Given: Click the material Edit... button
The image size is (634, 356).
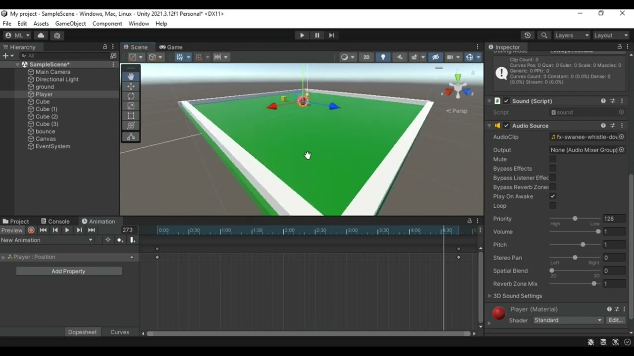Looking at the screenshot, I should [x=616, y=320].
